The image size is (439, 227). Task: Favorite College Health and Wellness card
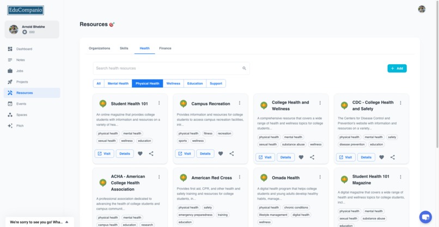click(x=301, y=157)
